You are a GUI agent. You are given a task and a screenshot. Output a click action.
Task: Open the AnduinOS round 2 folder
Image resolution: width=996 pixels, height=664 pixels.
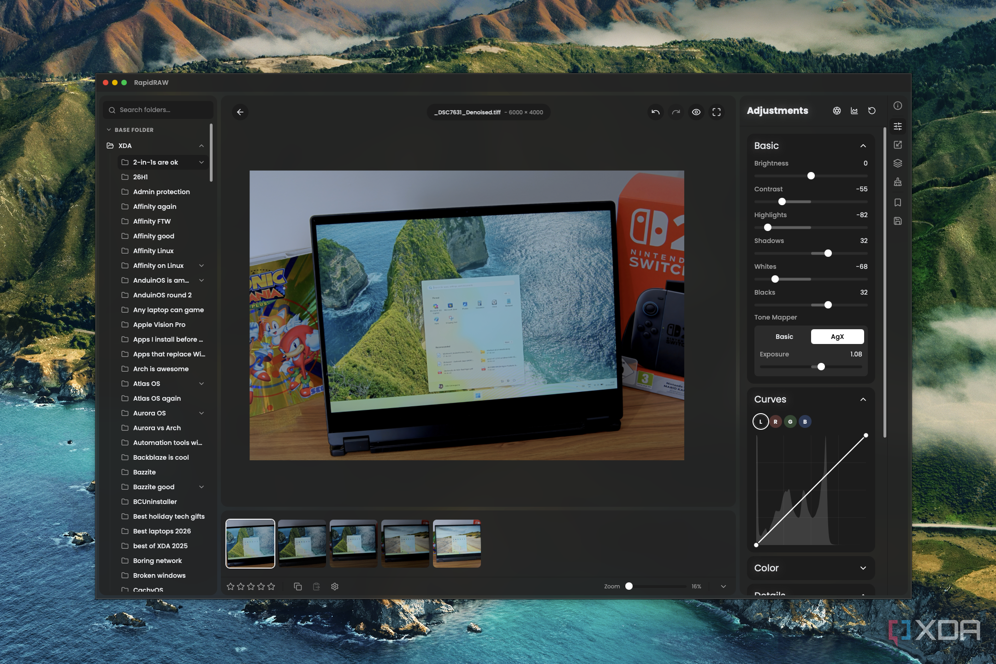[162, 295]
